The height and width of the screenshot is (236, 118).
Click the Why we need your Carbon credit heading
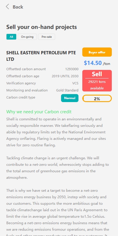(39, 112)
